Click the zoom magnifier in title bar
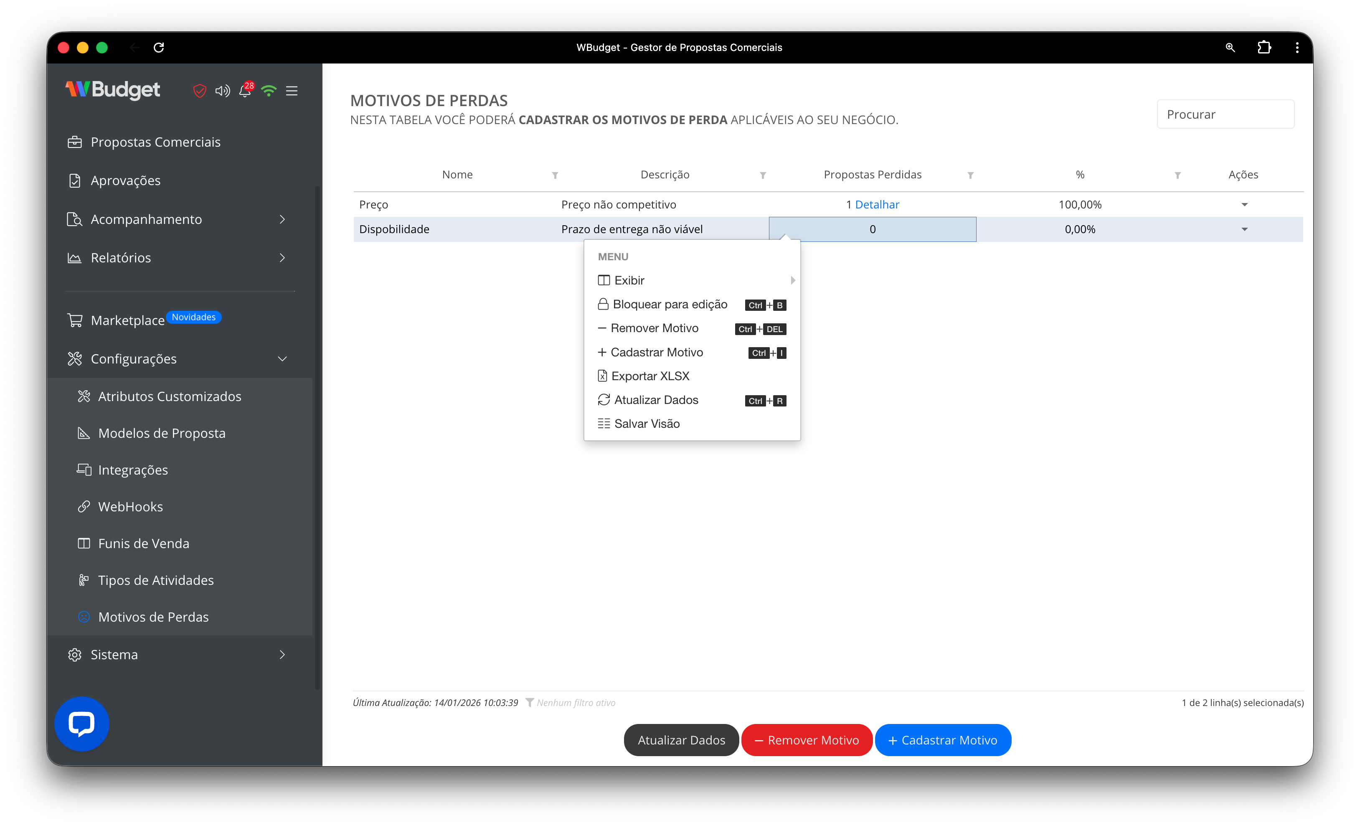1360x828 pixels. pos(1230,48)
